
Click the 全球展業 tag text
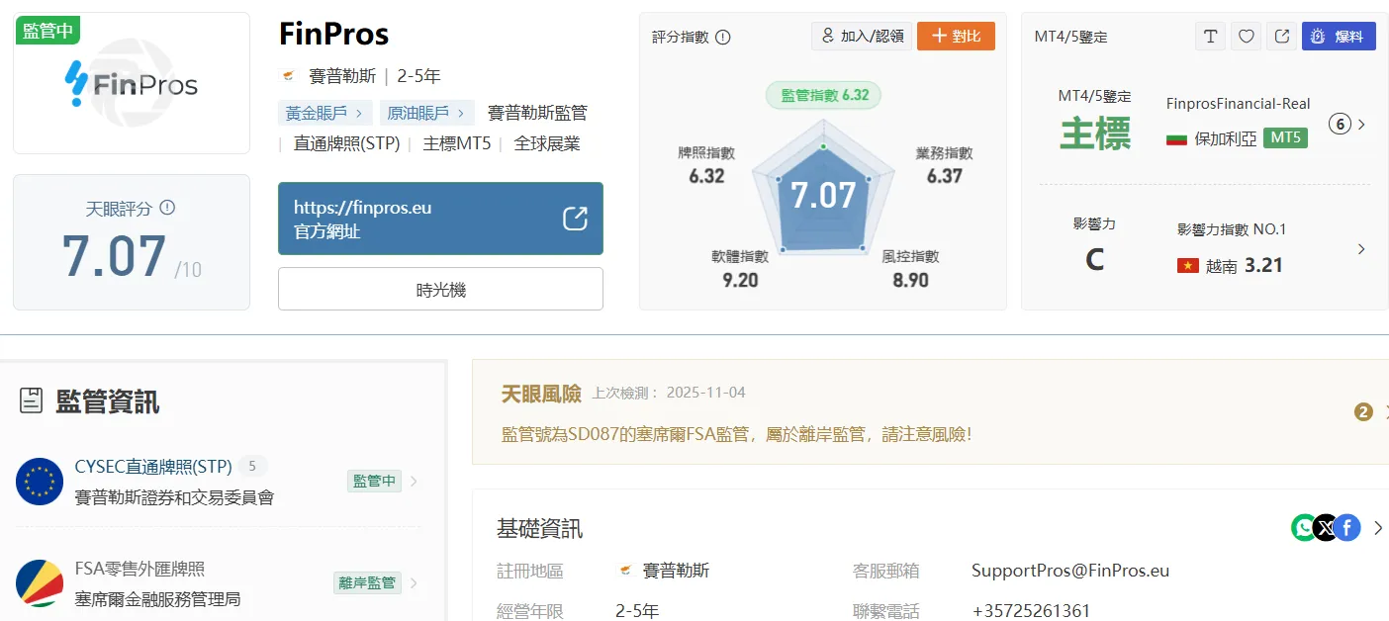[547, 143]
